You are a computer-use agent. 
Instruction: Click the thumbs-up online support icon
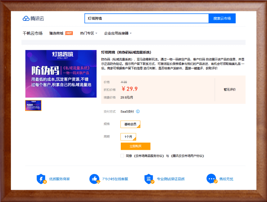click(x=94, y=179)
